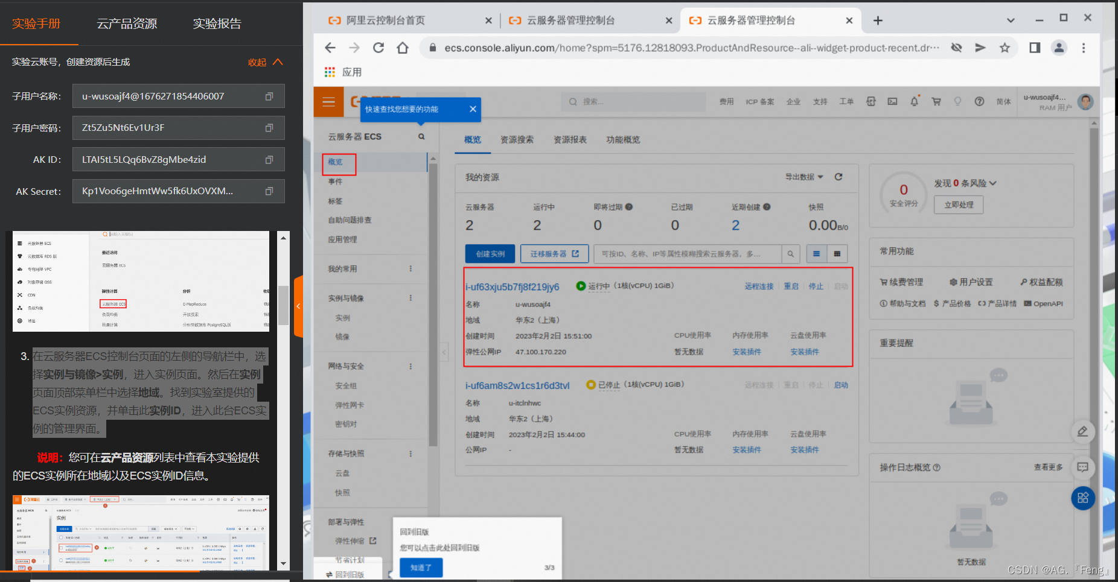Open the Chrome profile icon
1118x582 pixels.
1059,48
